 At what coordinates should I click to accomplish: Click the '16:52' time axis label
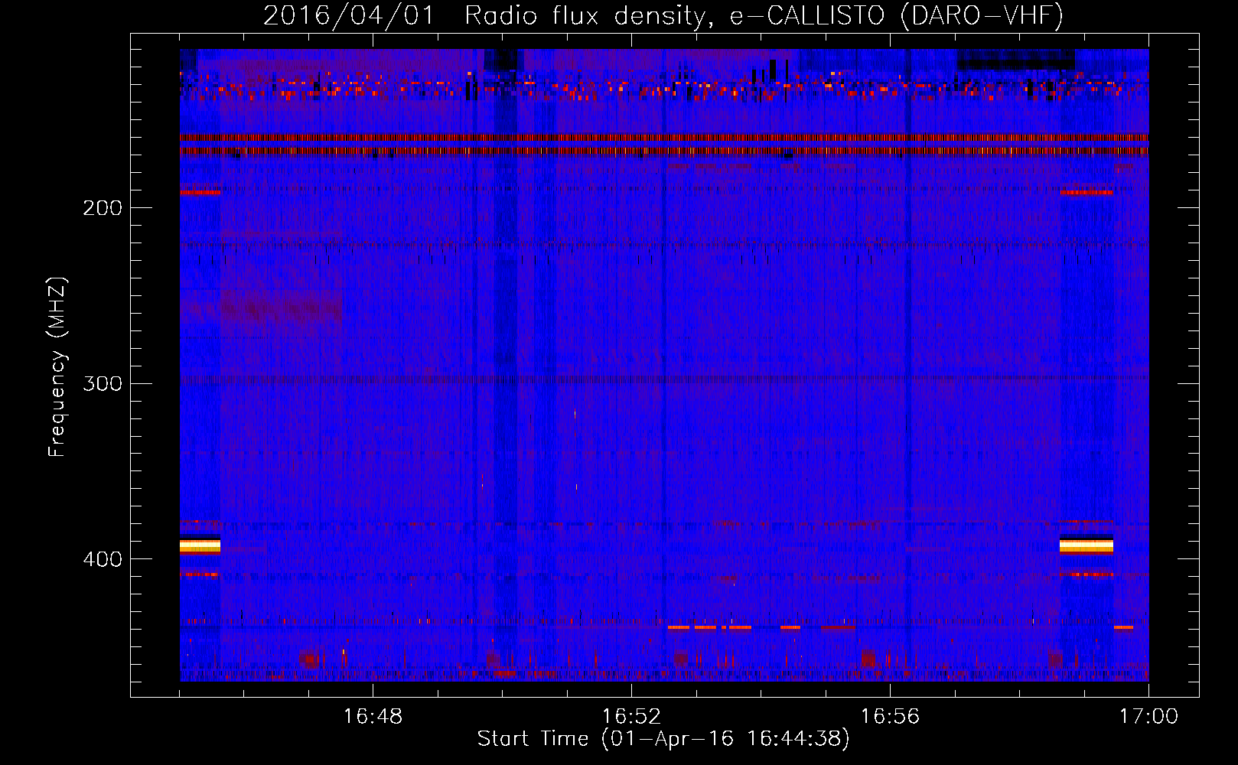click(631, 717)
